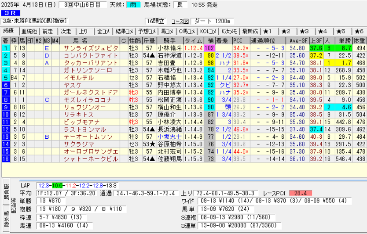
Task: Select the 最新成 tab
Action: point(250,31)
